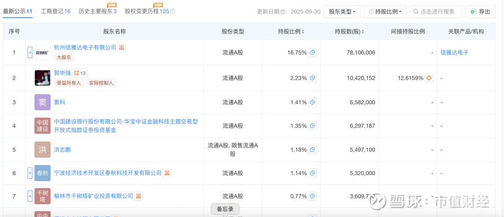Image resolution: width=504 pixels, height=217 pixels.
Task: Click the relation graph icon beside 郭华强
Action: tap(80, 73)
